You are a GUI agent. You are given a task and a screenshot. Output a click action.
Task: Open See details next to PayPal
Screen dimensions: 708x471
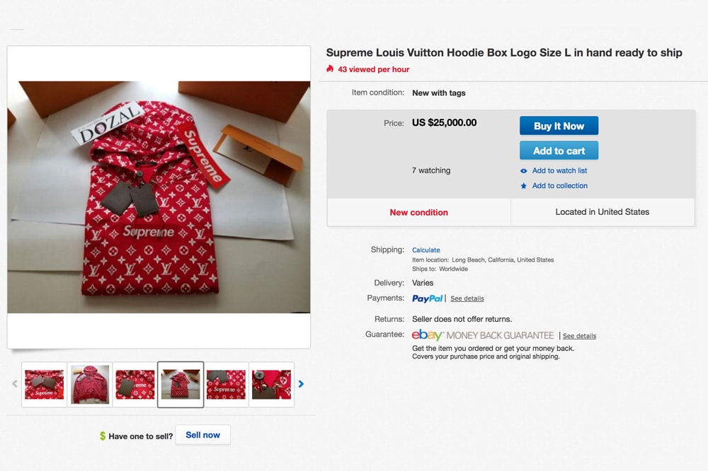(x=467, y=298)
